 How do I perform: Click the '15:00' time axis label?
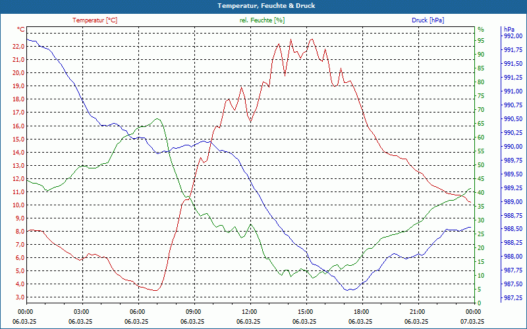pos(304,311)
